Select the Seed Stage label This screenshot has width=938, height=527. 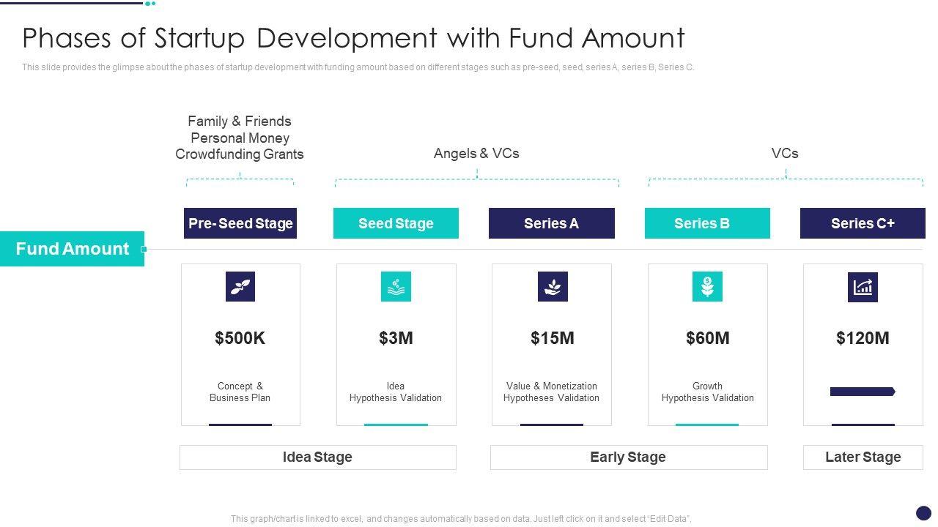coord(396,223)
